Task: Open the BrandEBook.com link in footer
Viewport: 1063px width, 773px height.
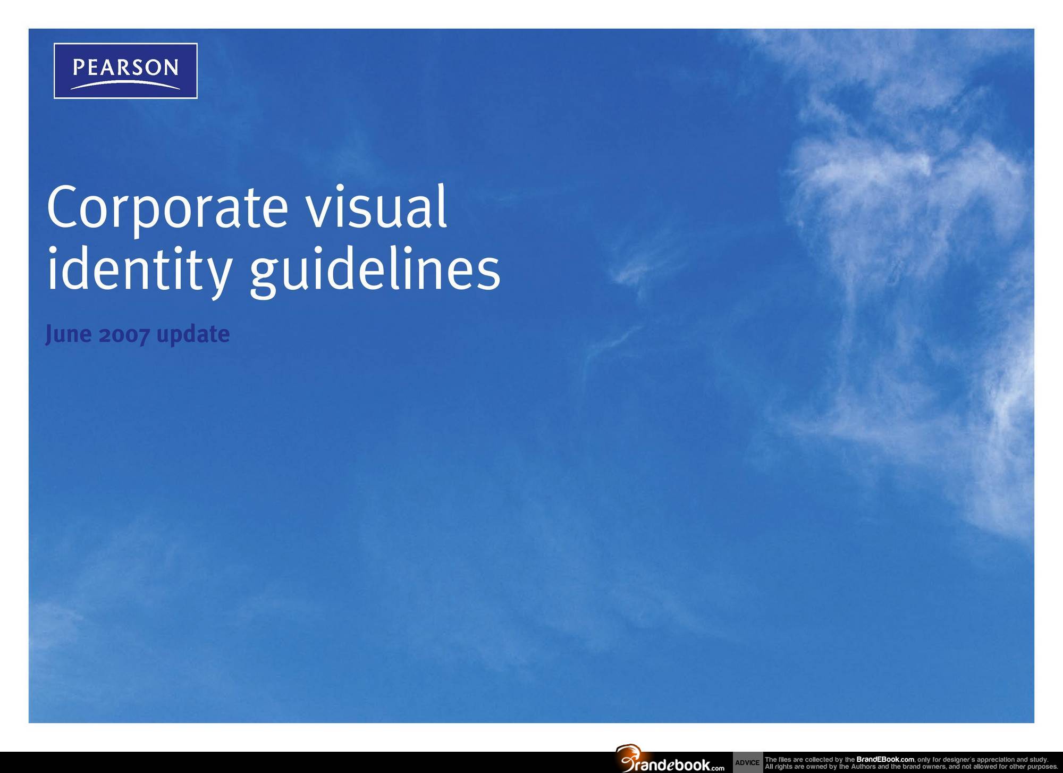Action: pyautogui.click(x=885, y=760)
